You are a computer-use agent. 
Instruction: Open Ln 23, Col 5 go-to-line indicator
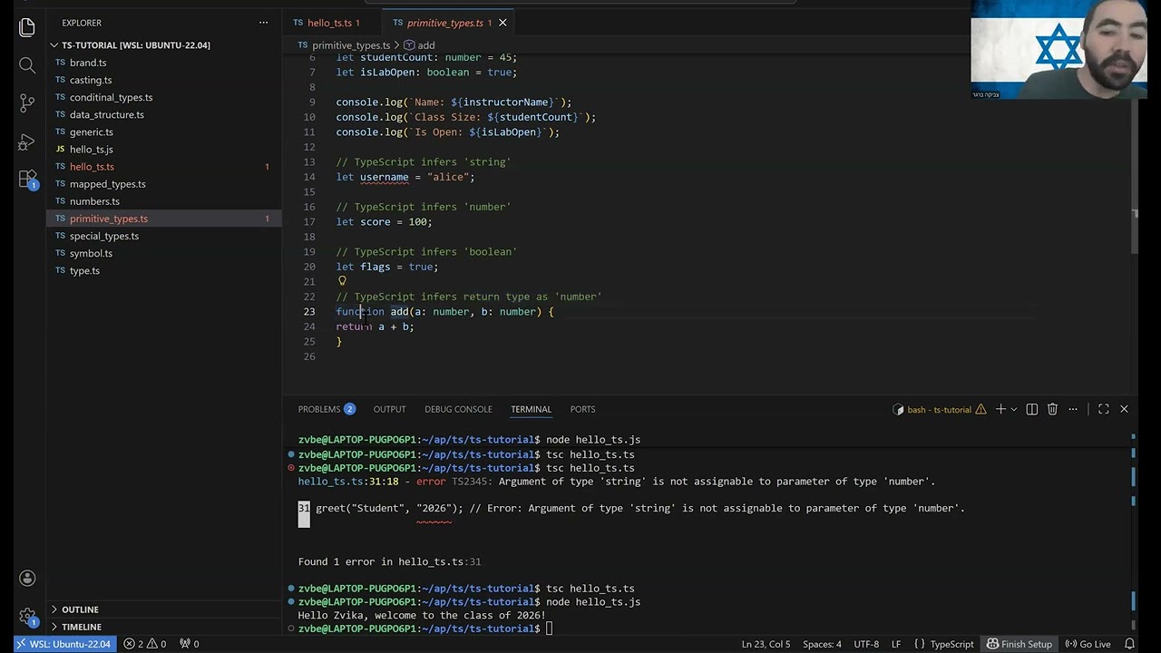(x=766, y=644)
